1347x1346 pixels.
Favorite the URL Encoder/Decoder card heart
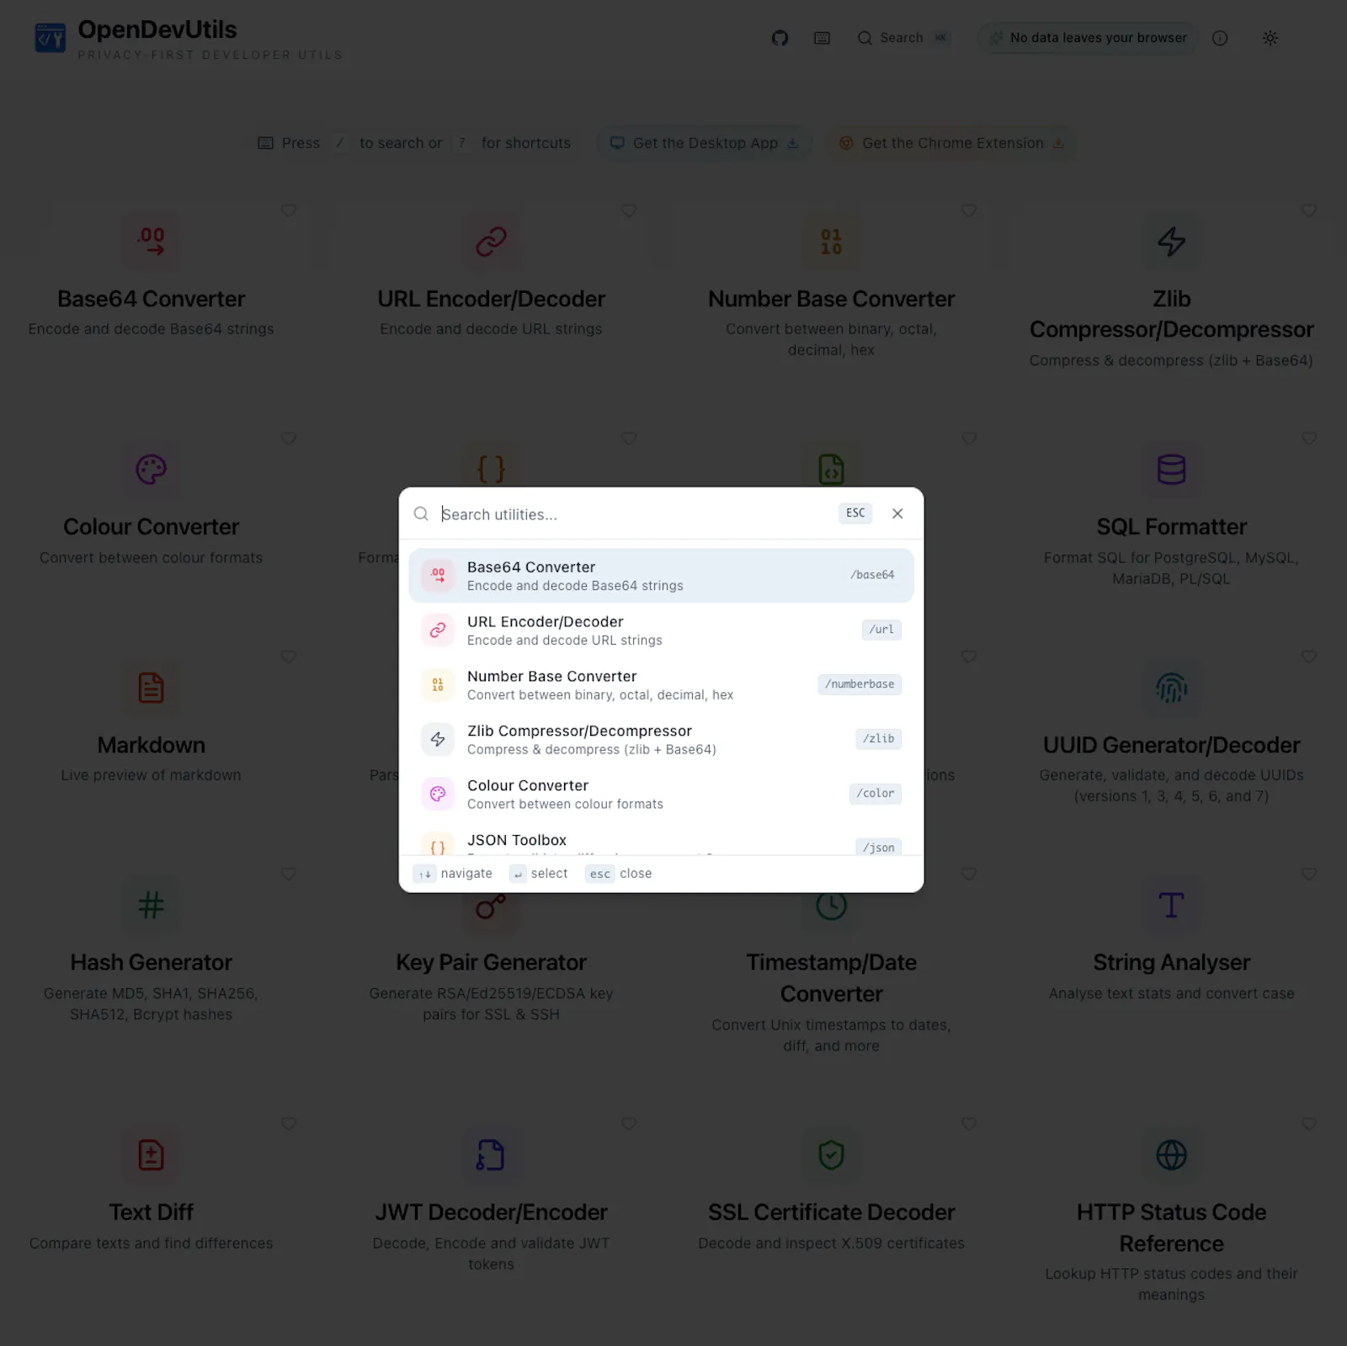[x=629, y=210]
